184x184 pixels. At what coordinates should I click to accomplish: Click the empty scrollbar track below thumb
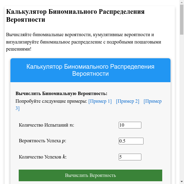[182, 107]
